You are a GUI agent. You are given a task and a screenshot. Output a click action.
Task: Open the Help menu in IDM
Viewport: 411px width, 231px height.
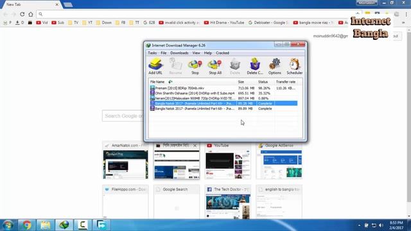[x=208, y=53]
